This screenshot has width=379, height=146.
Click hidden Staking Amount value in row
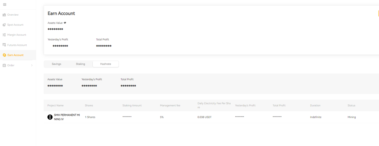coord(127,117)
